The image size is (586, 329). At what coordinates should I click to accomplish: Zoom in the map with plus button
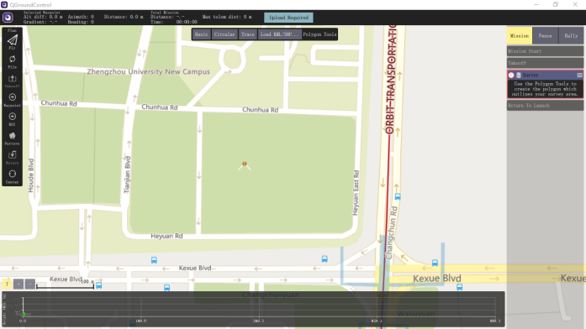pyautogui.click(x=18, y=285)
